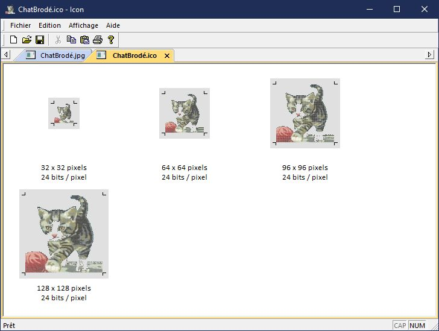Open the Affichage menu
Screen dimensions: 439x331
click(x=83, y=25)
